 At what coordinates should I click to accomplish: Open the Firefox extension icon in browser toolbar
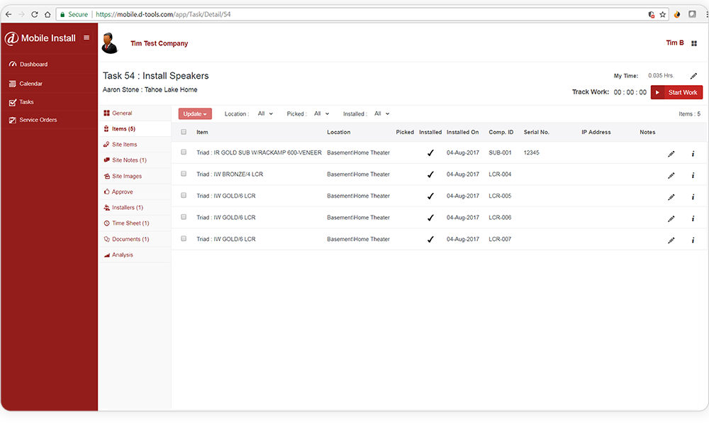(677, 14)
